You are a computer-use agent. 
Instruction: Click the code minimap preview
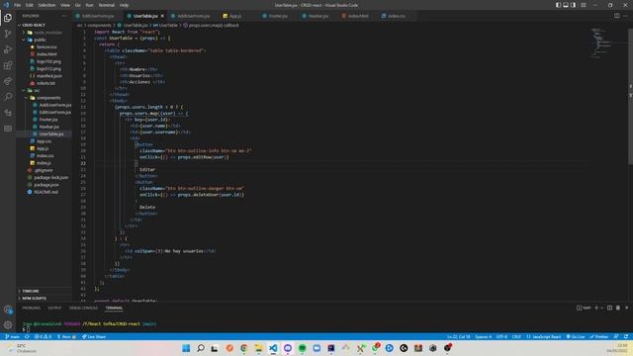[x=600, y=43]
